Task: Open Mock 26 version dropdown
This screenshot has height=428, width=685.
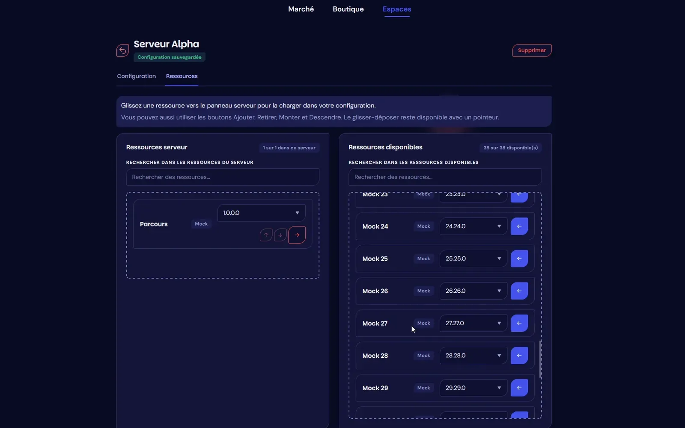Action: [473, 291]
